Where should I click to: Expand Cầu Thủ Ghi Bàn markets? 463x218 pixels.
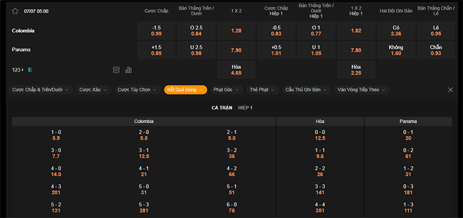pyautogui.click(x=307, y=90)
